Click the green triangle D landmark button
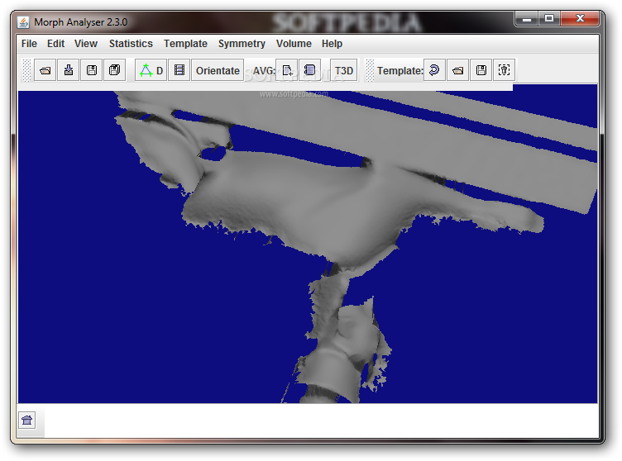Image resolution: width=622 pixels, height=461 pixels. 151,70
